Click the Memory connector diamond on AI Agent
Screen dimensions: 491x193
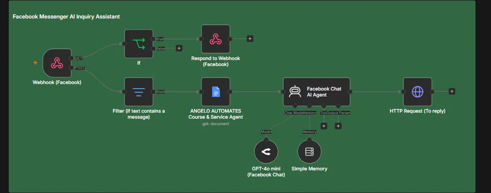pyautogui.click(x=309, y=106)
